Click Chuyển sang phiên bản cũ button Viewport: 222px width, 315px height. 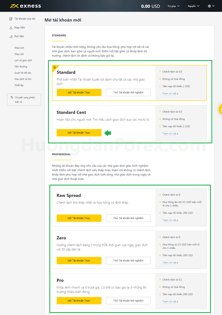[24, 100]
